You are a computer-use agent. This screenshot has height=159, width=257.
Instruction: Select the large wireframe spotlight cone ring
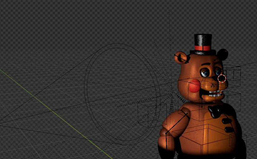click(x=122, y=94)
